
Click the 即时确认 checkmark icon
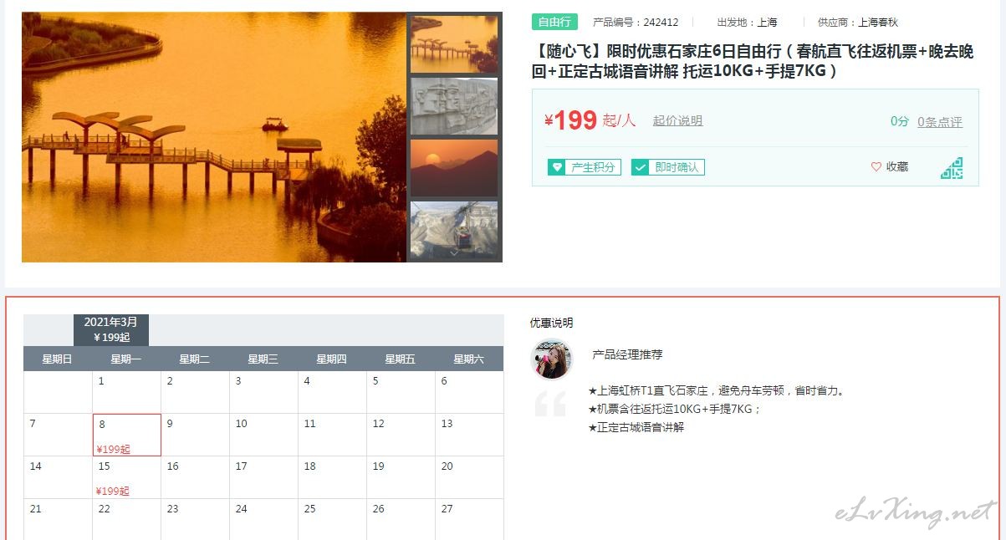point(640,167)
